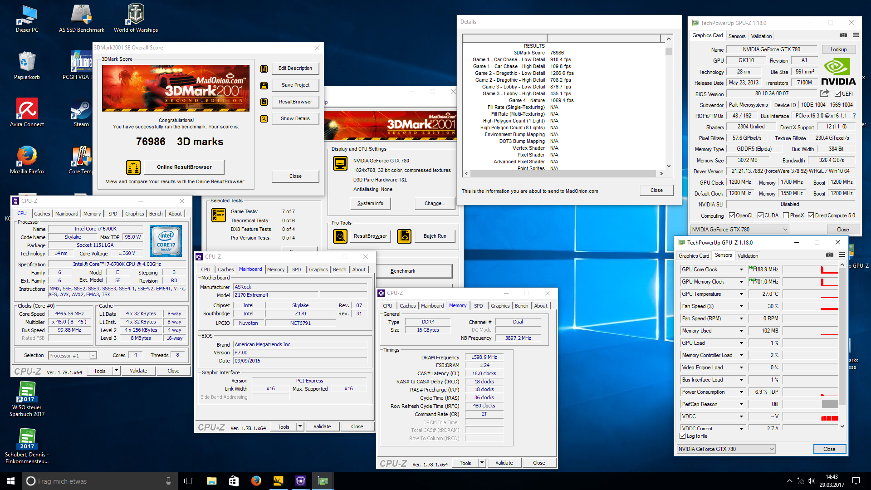The width and height of the screenshot is (871, 490).
Task: Expand the GPU Temperature sensor dropdown
Action: pos(741,294)
